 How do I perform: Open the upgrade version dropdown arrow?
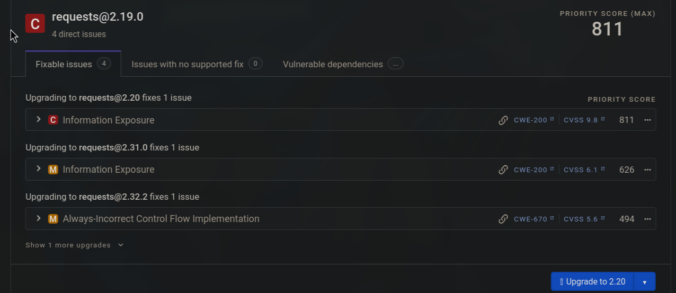645,282
